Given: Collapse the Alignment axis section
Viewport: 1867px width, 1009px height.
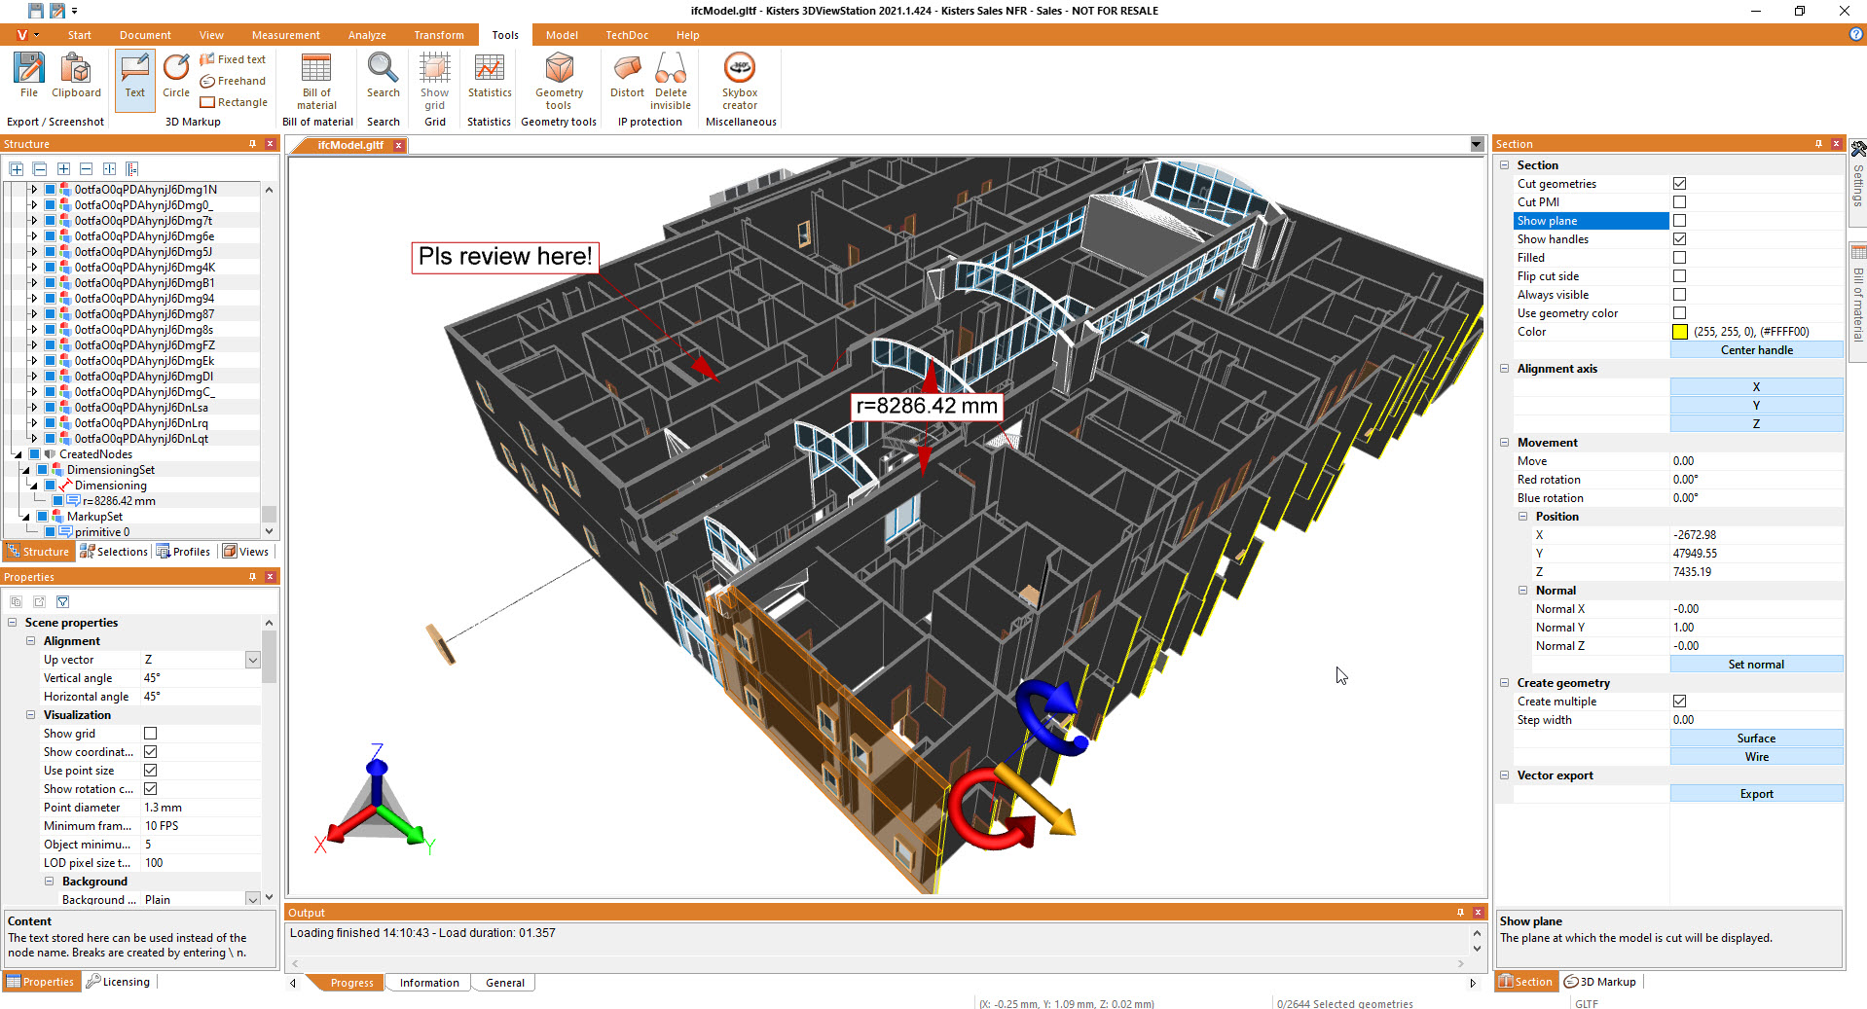Looking at the screenshot, I should click(x=1504, y=369).
